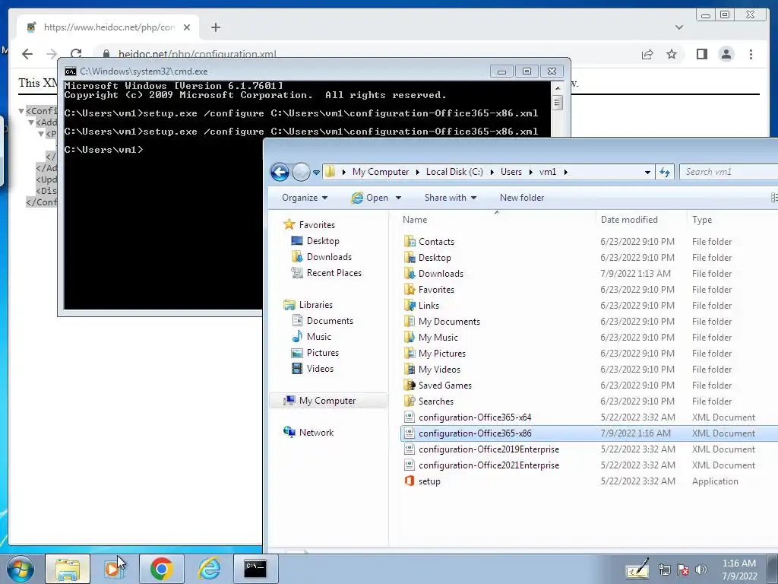Click the cmd window scrollbar up arrow
778x584 pixels.
click(557, 88)
